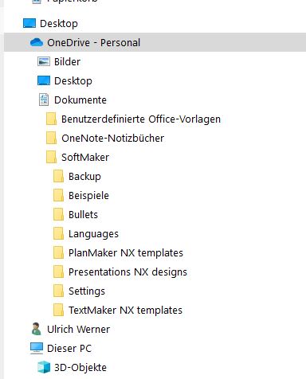Click the Ulrich Werner user icon
This screenshot has height=379, width=306.
[37, 329]
